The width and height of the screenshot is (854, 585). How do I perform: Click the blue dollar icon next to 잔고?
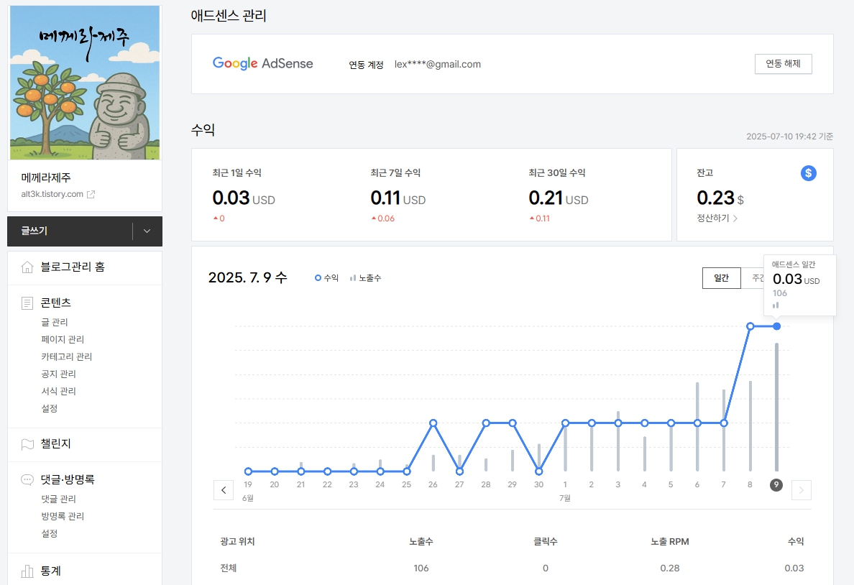tap(808, 173)
